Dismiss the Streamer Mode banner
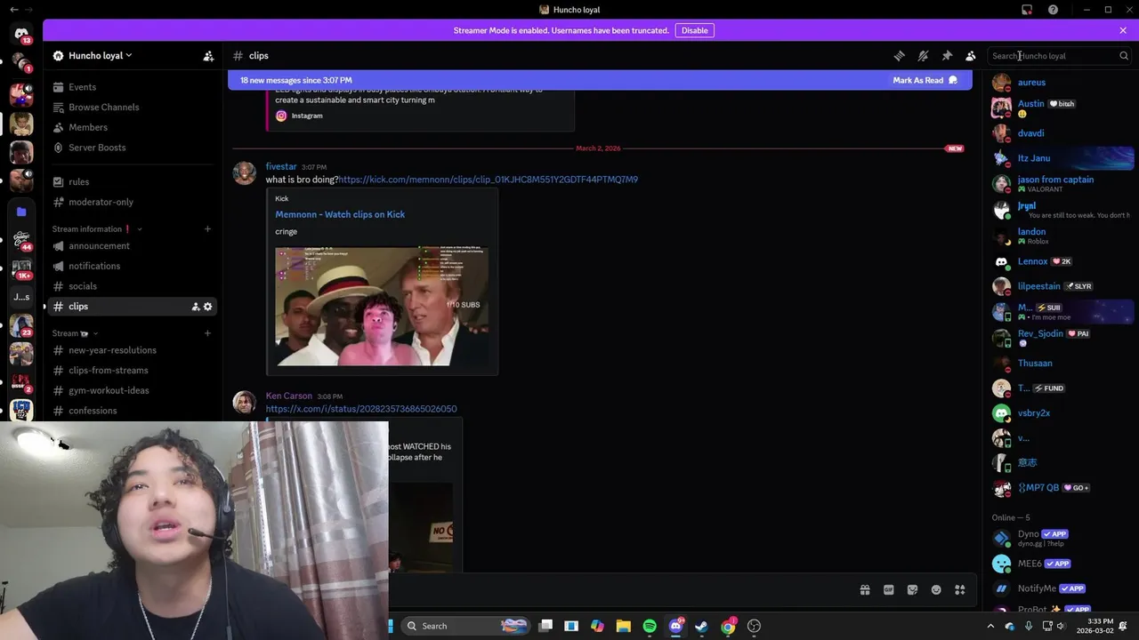Screen dimensions: 1139x640 pyautogui.click(x=1123, y=30)
